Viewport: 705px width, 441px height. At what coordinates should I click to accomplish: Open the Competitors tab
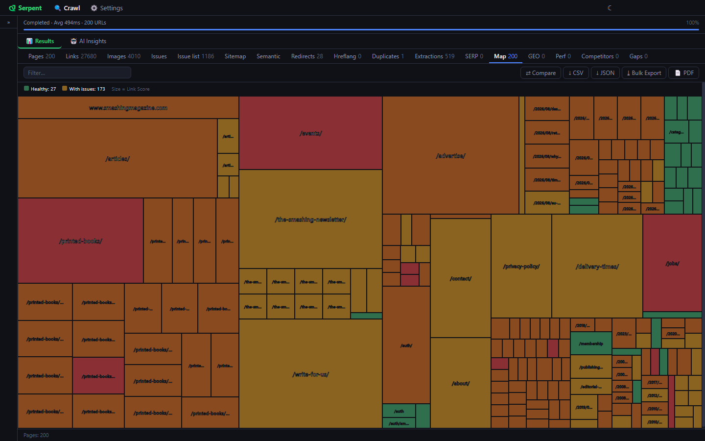pyautogui.click(x=600, y=56)
